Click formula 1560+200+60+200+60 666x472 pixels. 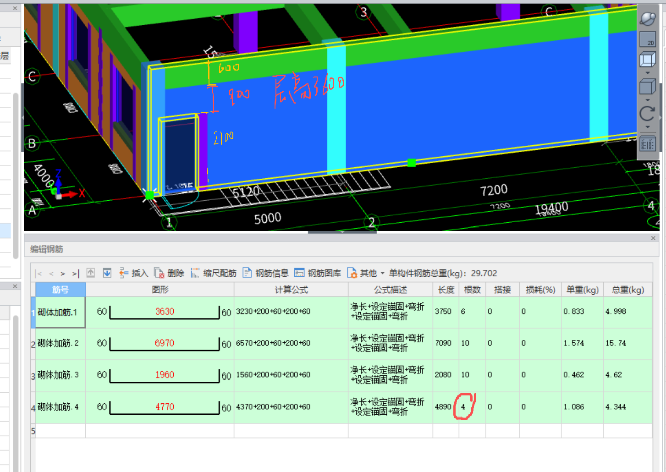273,375
